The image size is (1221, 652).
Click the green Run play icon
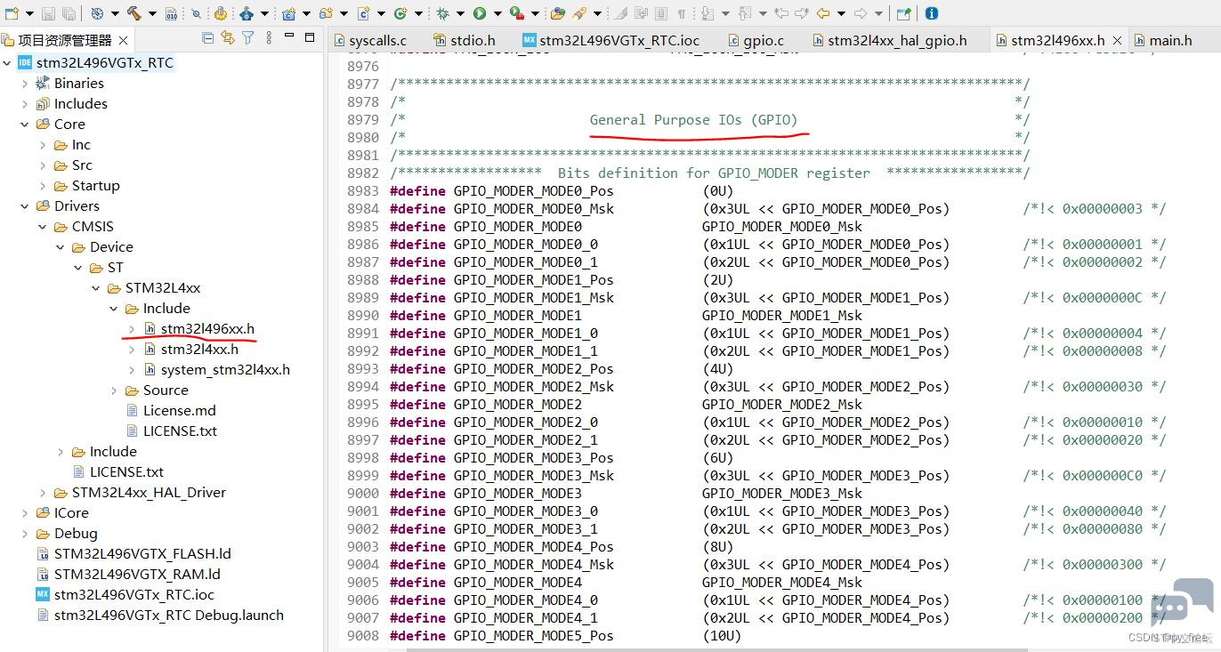[x=480, y=13]
